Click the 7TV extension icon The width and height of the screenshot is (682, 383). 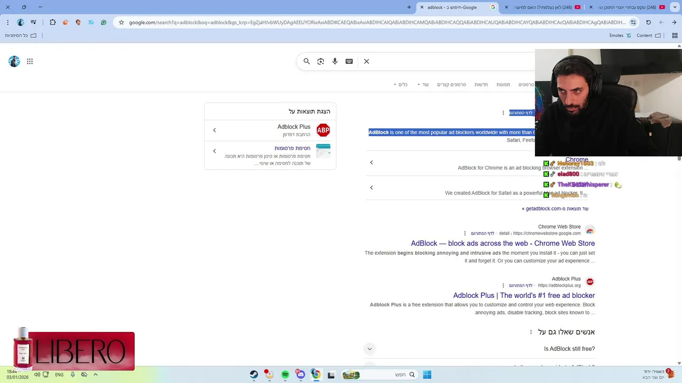click(x=91, y=22)
